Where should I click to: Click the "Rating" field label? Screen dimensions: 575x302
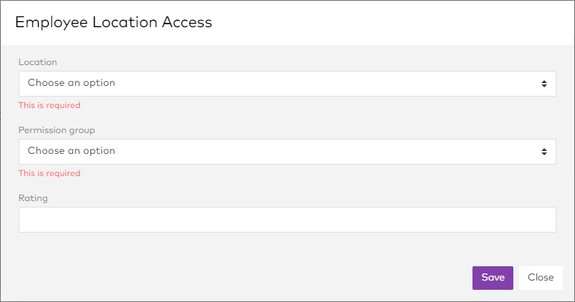point(33,198)
